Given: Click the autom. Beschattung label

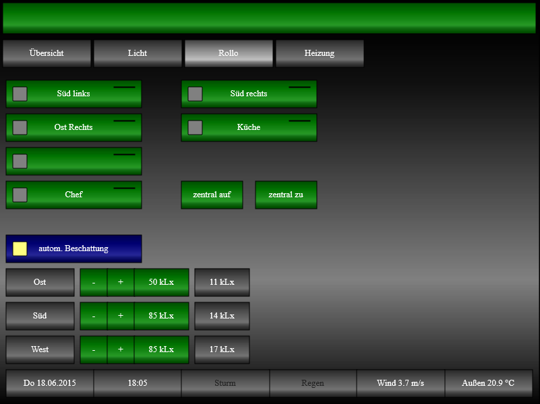Looking at the screenshot, I should pos(73,248).
